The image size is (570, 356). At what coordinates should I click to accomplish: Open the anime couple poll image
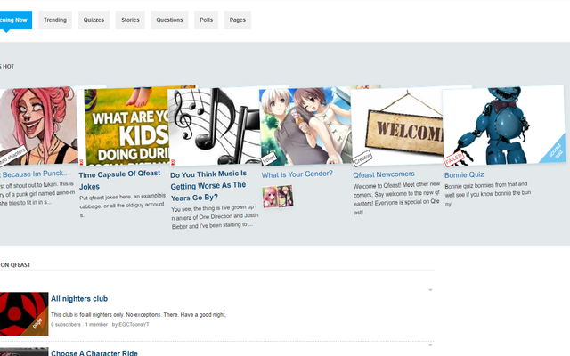(x=306, y=126)
